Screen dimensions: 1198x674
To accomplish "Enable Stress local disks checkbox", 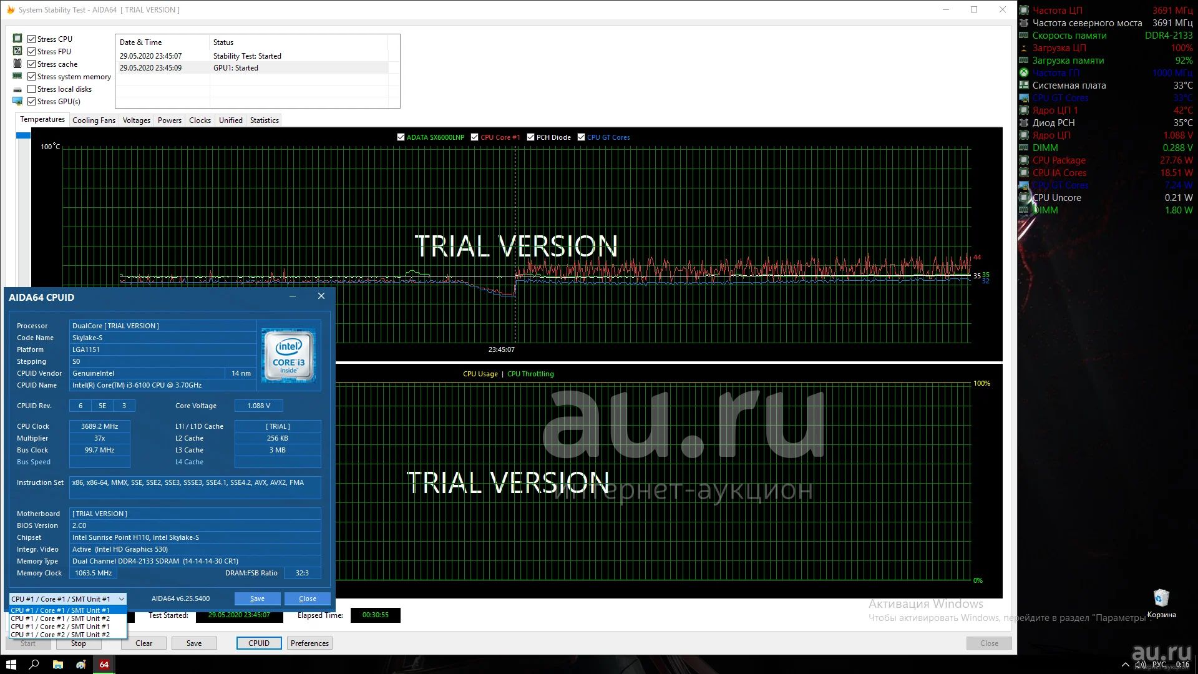I will click(31, 89).
